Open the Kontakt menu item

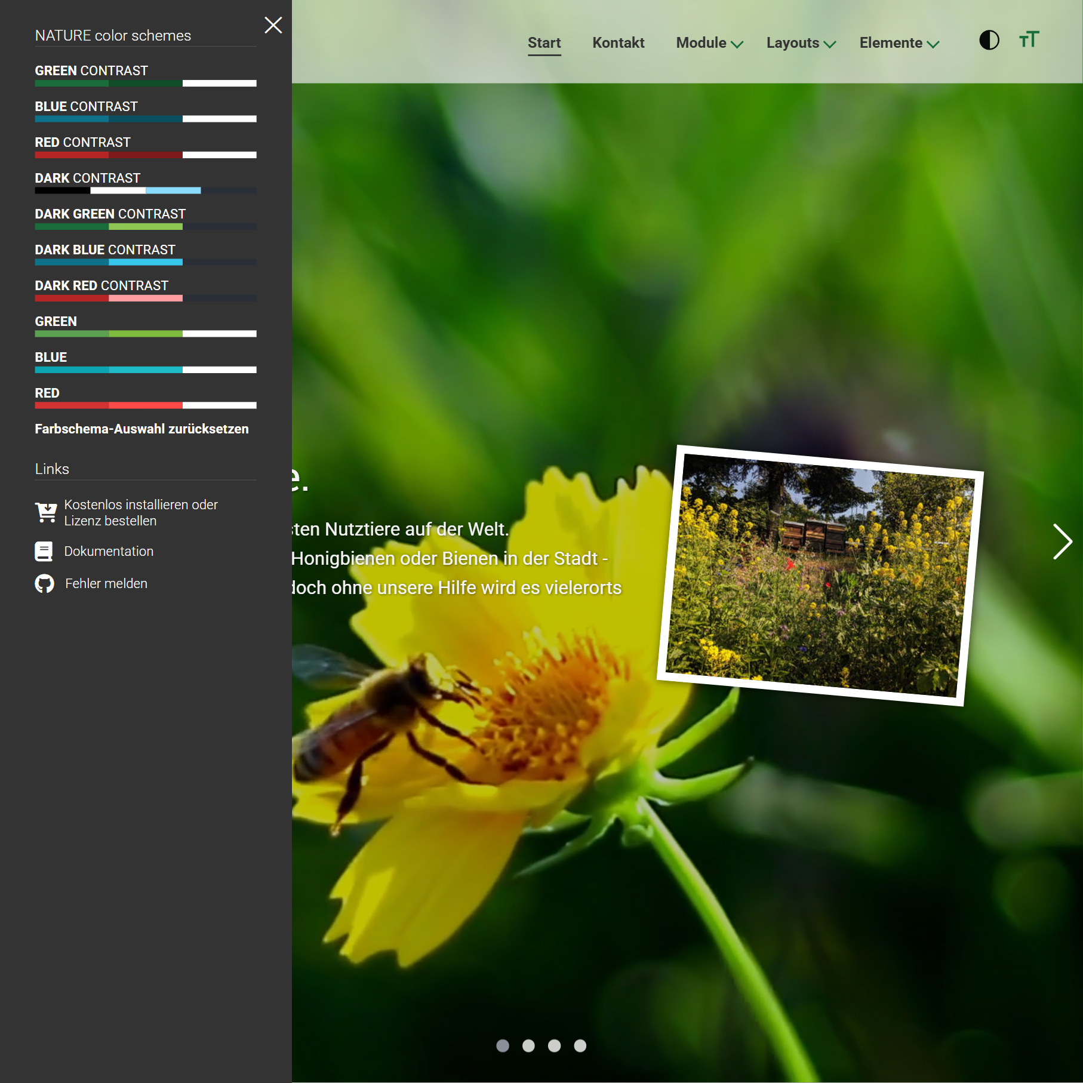[x=618, y=43]
